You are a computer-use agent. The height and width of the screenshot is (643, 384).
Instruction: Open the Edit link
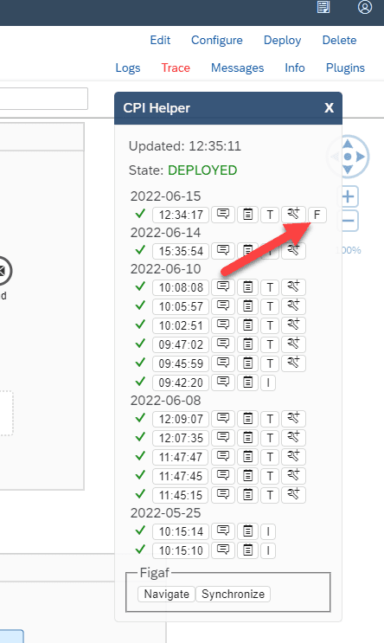coord(160,40)
